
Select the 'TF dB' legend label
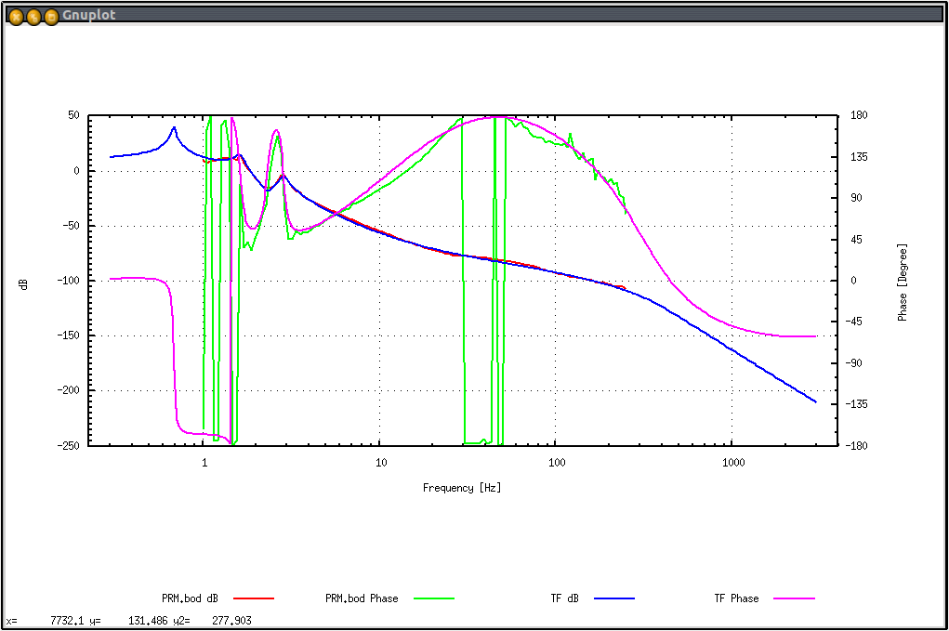[x=564, y=598]
